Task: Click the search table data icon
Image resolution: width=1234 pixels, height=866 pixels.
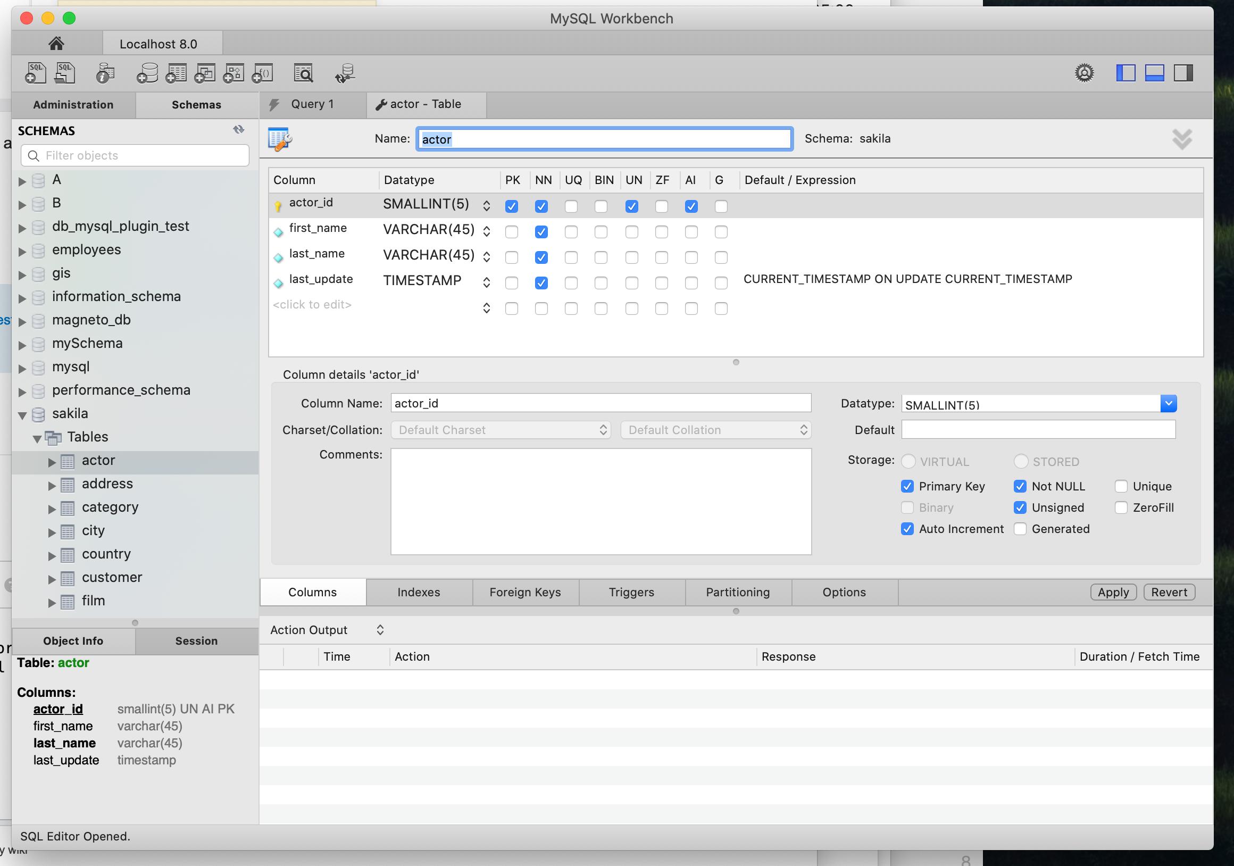Action: tap(304, 73)
